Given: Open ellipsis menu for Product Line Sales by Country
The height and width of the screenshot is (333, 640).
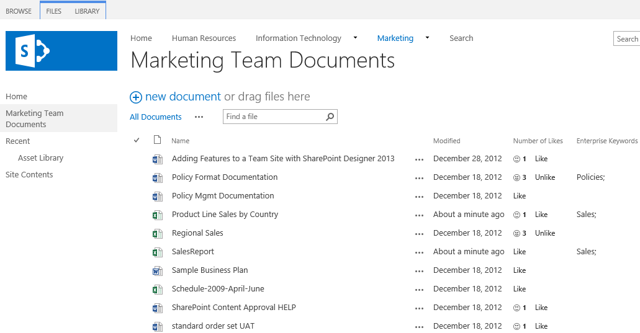Looking at the screenshot, I should 419,215.
